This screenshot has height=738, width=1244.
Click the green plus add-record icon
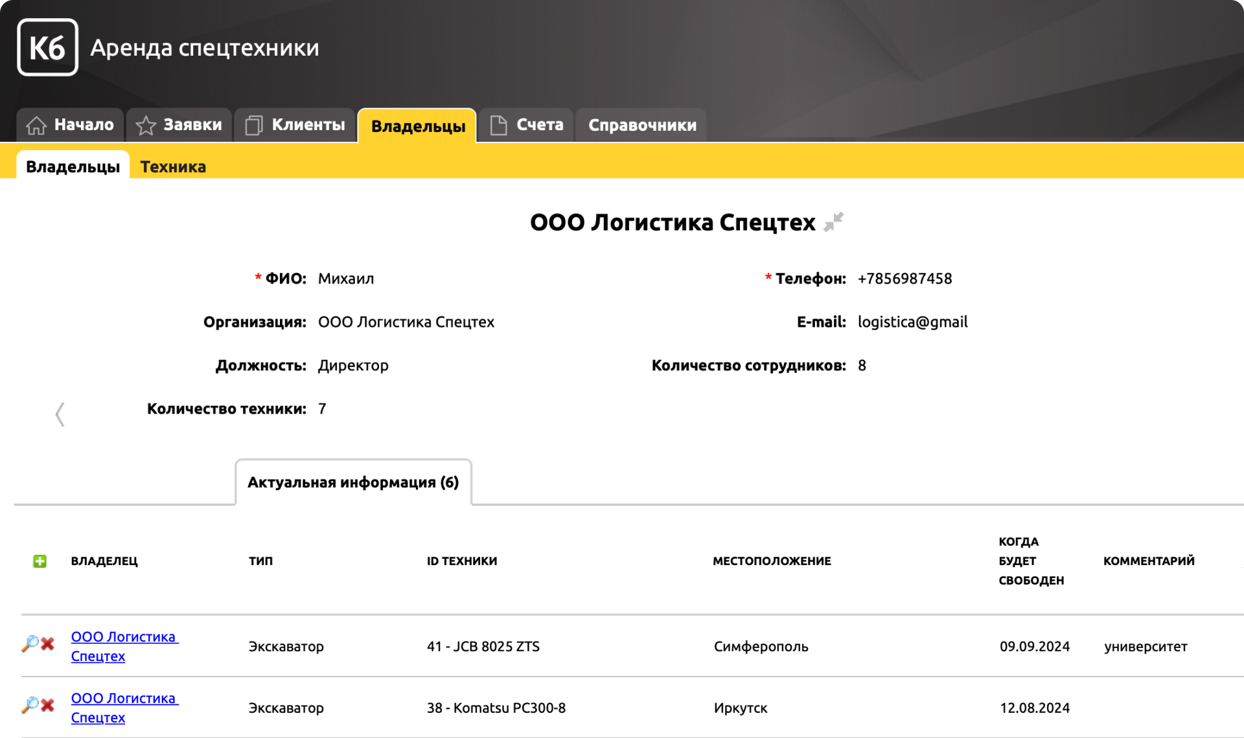coord(40,561)
